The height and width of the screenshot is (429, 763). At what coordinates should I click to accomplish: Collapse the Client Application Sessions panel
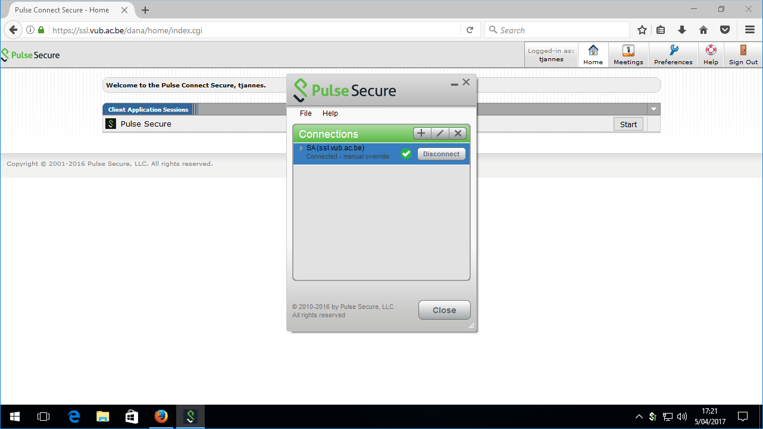click(653, 109)
